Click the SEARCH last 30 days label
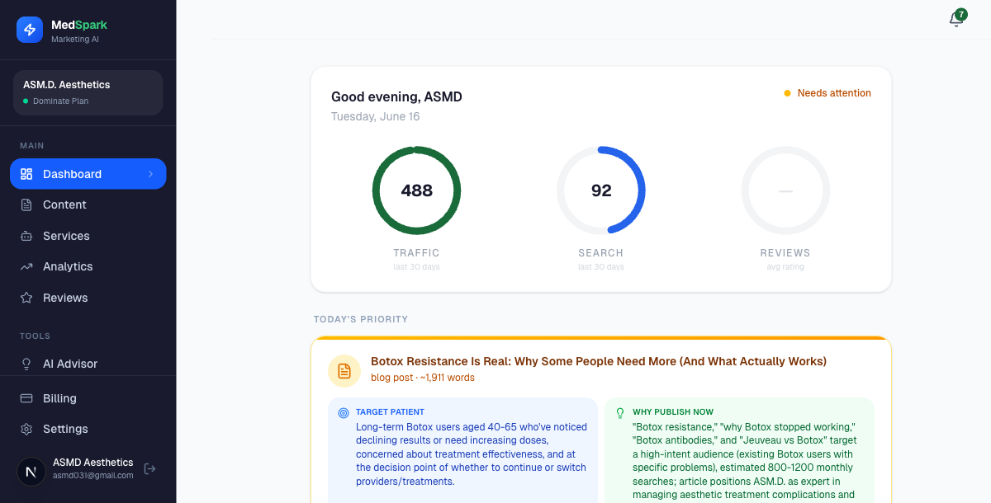Image resolution: width=991 pixels, height=503 pixels. 601,259
